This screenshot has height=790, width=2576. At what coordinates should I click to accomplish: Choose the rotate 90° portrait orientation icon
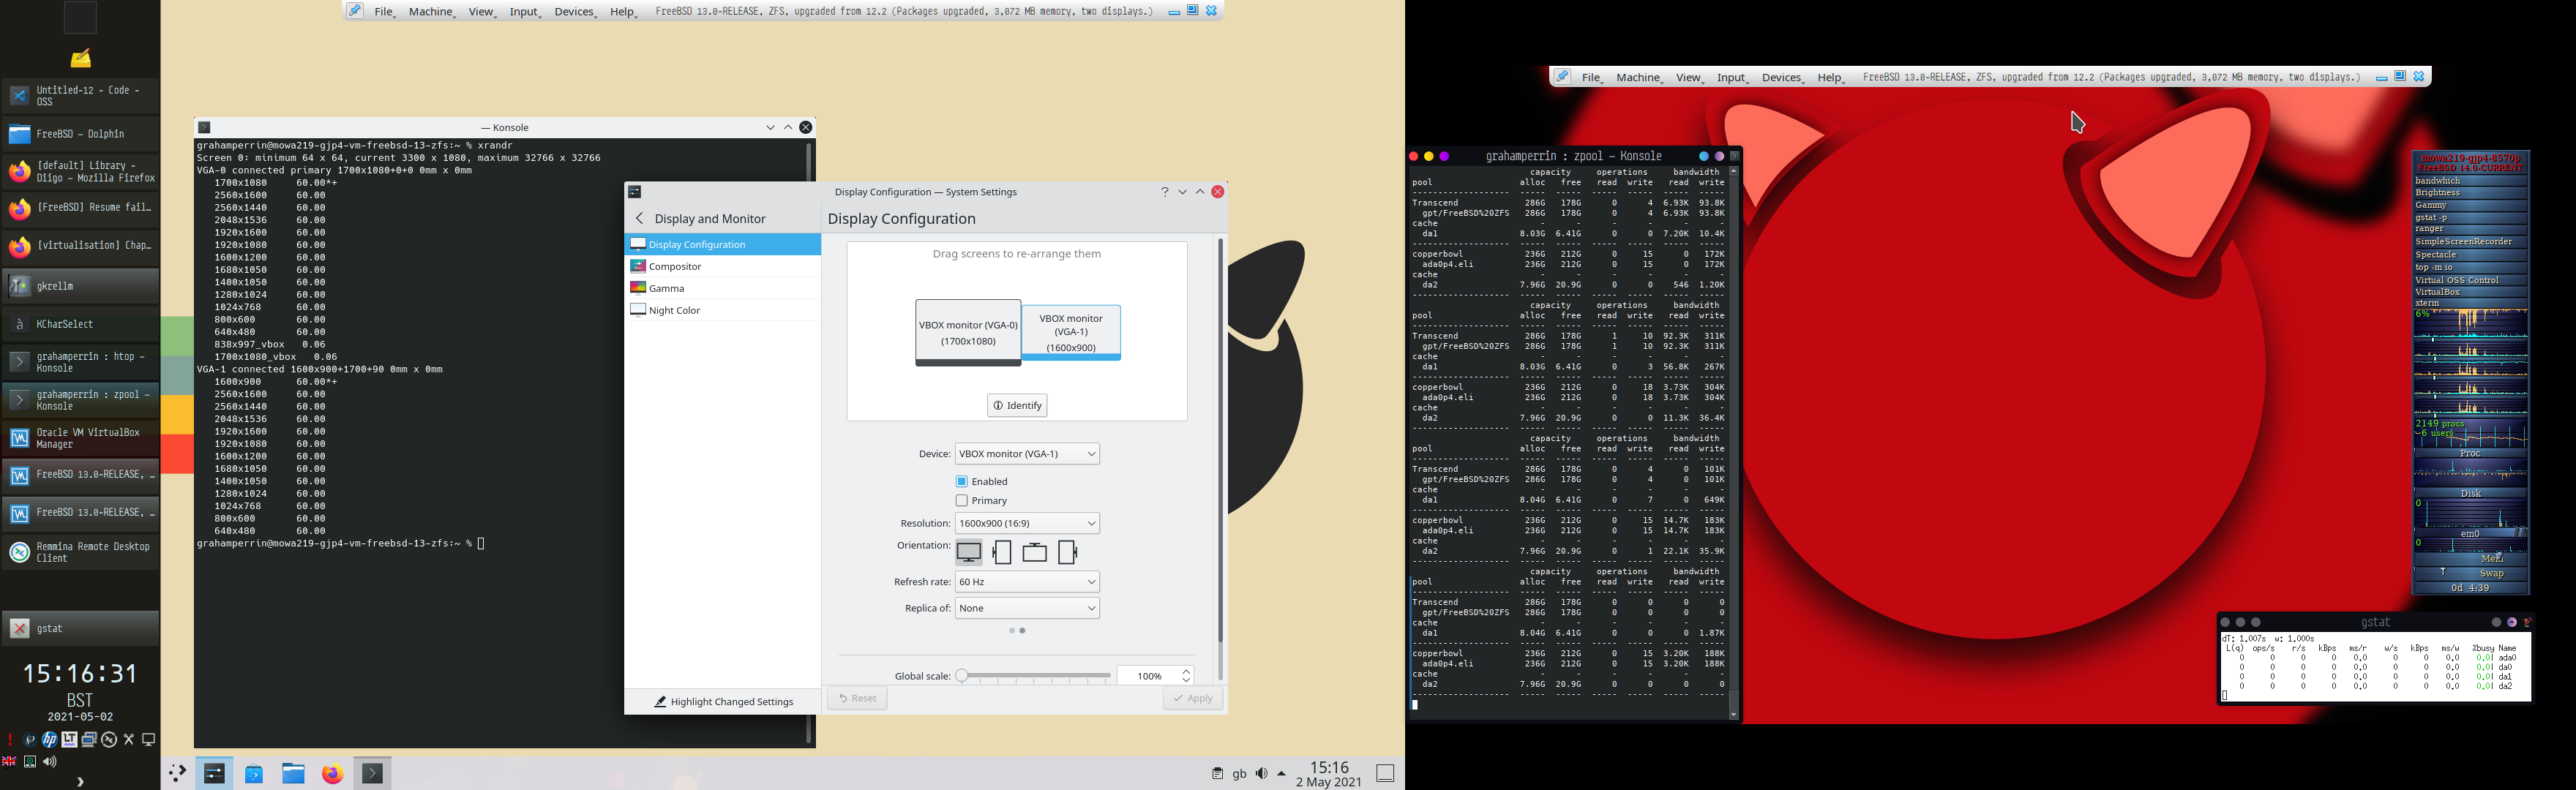click(x=1002, y=552)
